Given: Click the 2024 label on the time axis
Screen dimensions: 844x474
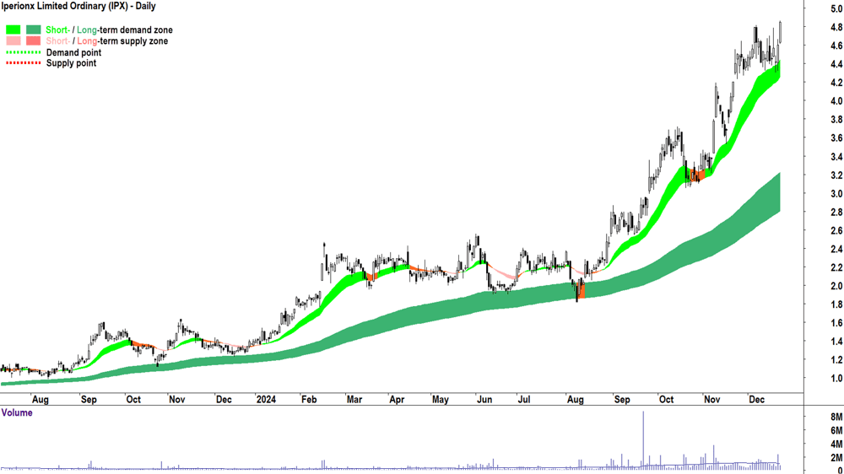Looking at the screenshot, I should (x=266, y=399).
